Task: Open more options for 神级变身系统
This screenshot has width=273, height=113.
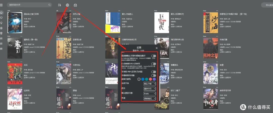Action: [217, 87]
